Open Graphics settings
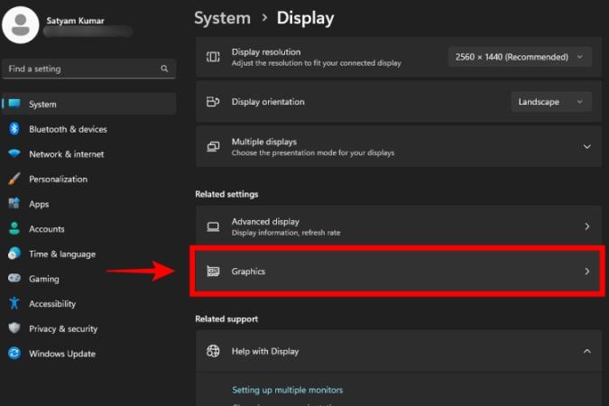The image size is (609, 406). click(397, 271)
